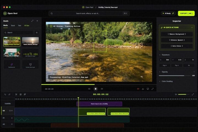The width and height of the screenshot is (198, 132).
Task: Collapse the Transform section
Action: coord(160,55)
